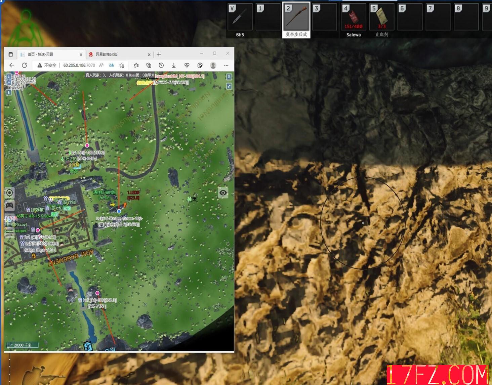The width and height of the screenshot is (492, 385).
Task: Click the gamepad icon on map sidebar
Action: point(10,205)
